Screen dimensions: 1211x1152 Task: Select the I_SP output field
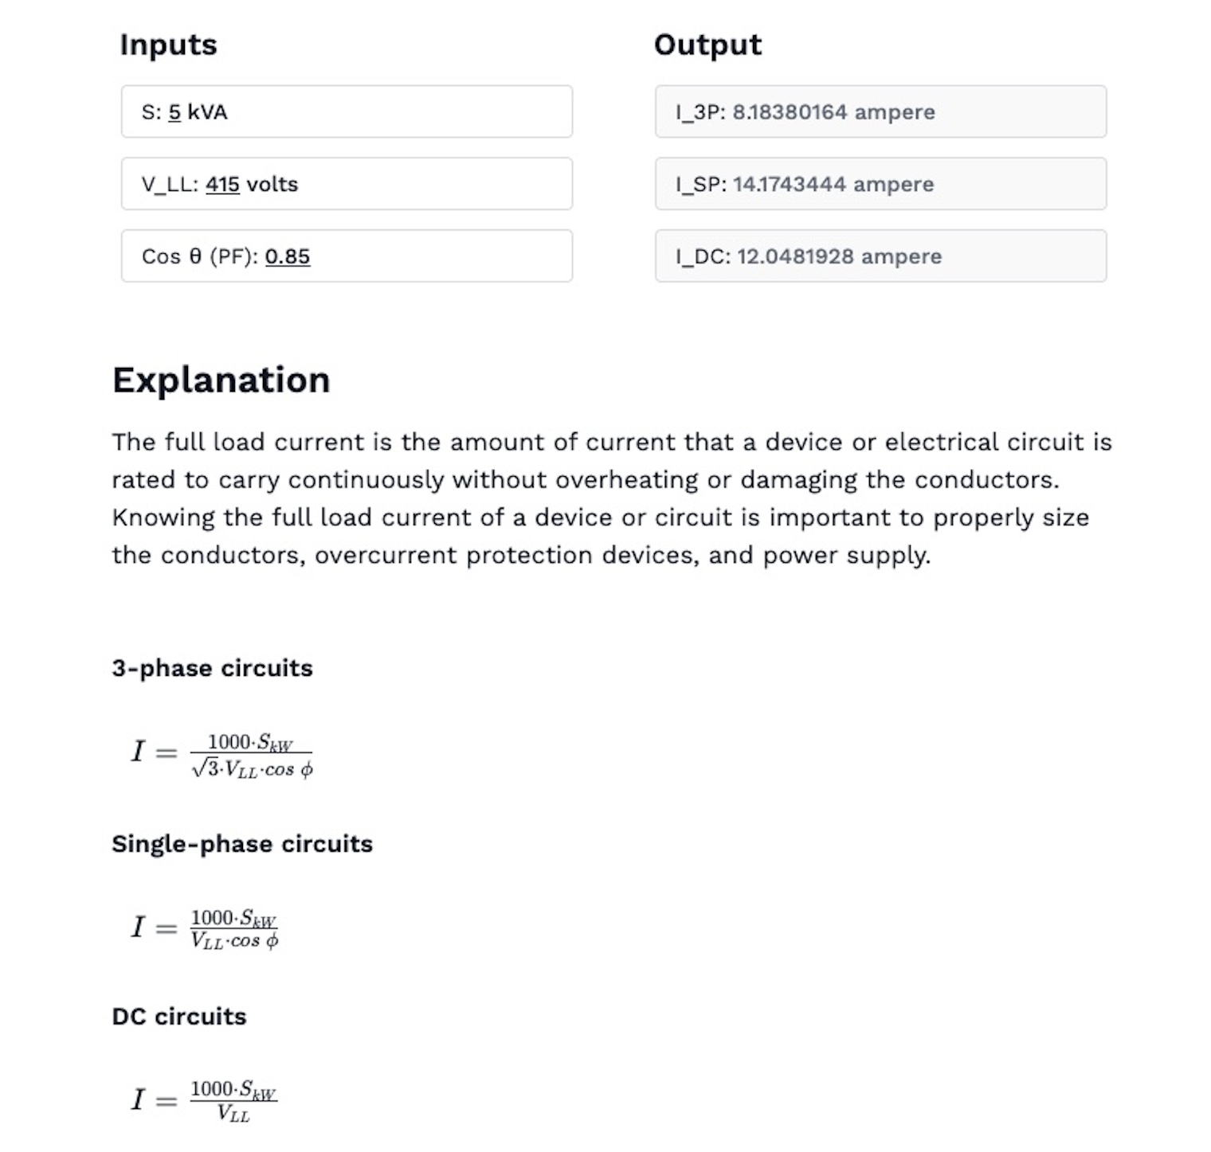coord(880,184)
